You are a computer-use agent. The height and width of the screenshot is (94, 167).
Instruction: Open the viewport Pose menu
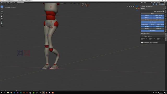(17, 4)
